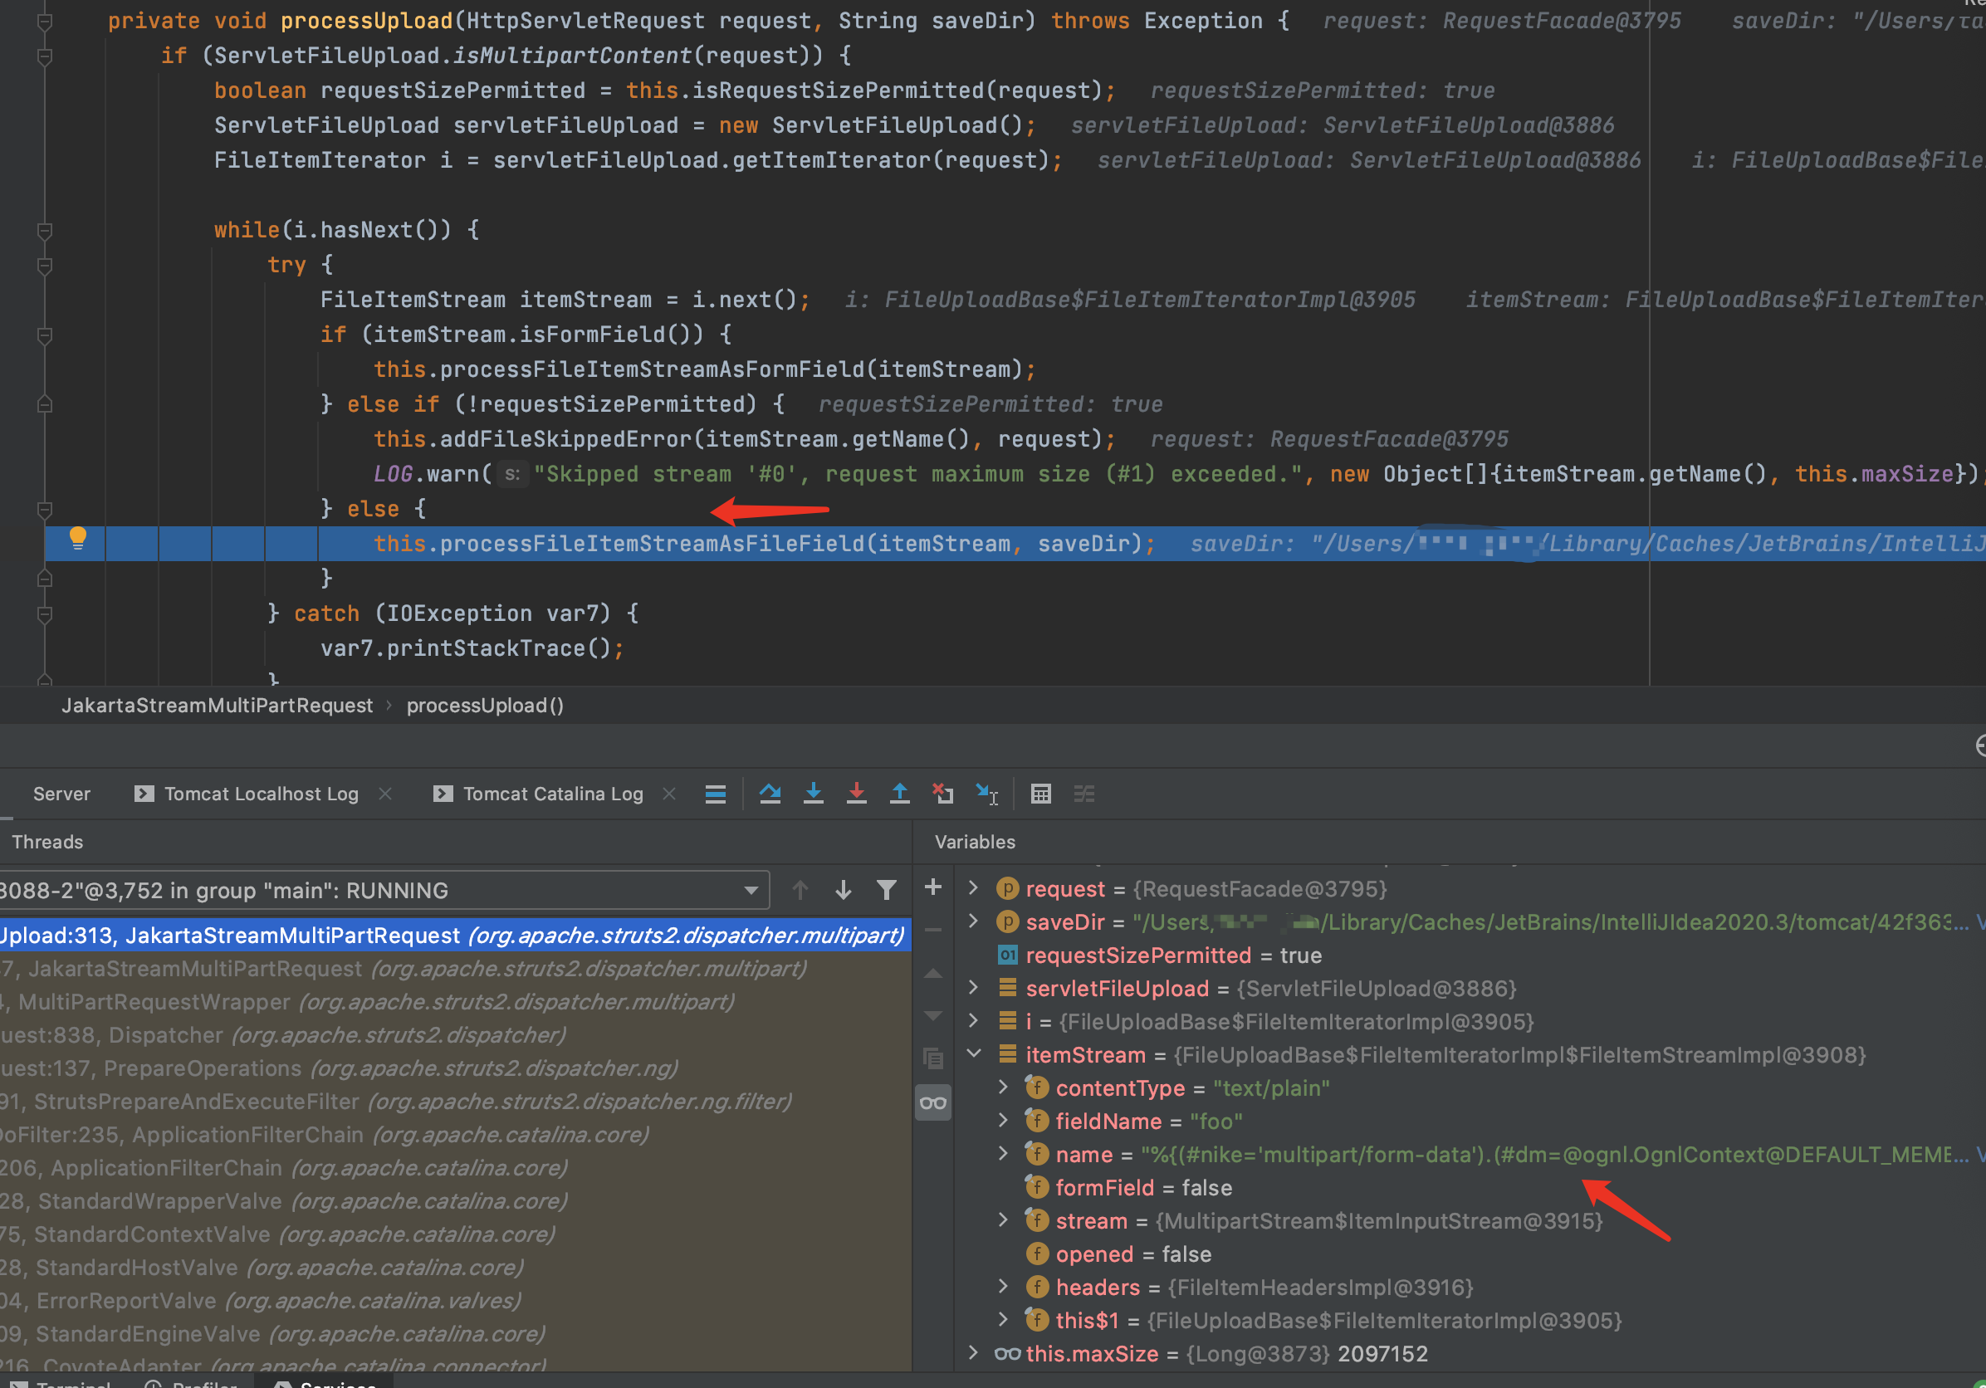Click the Run to Cursor icon
Viewport: 1986px width, 1388px height.
(987, 793)
